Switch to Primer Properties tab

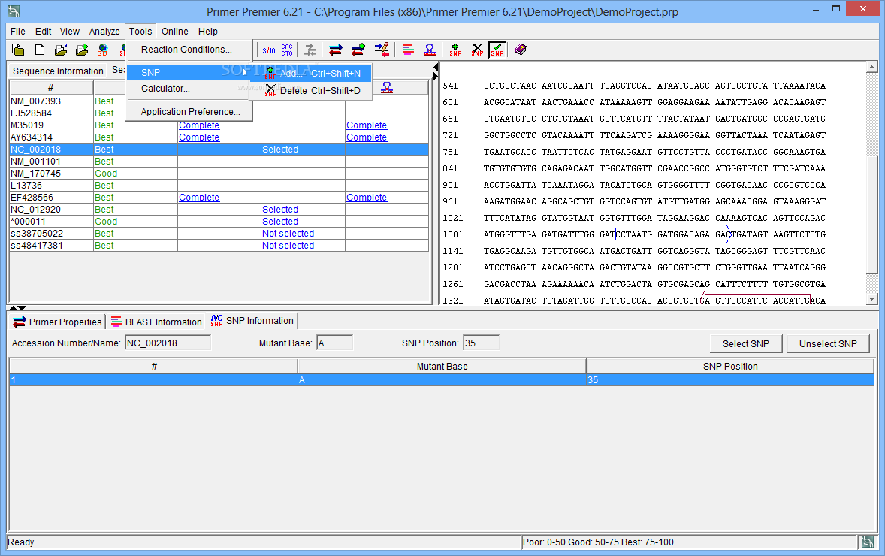(58, 322)
